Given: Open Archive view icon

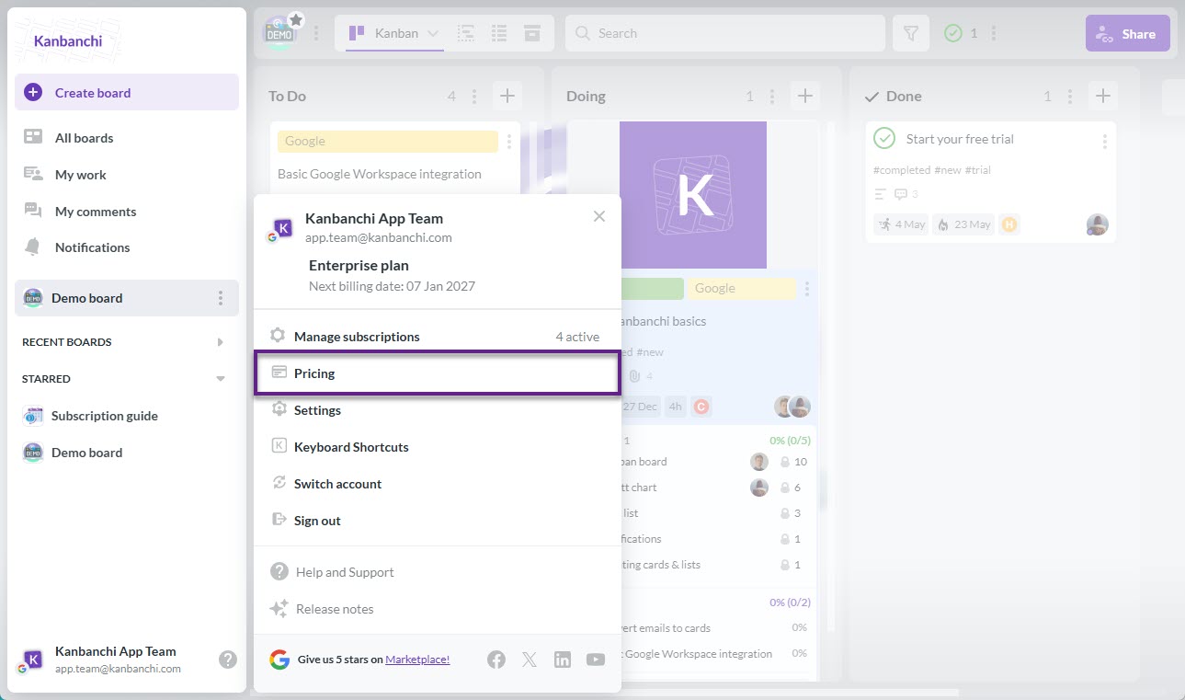Looking at the screenshot, I should tap(532, 33).
